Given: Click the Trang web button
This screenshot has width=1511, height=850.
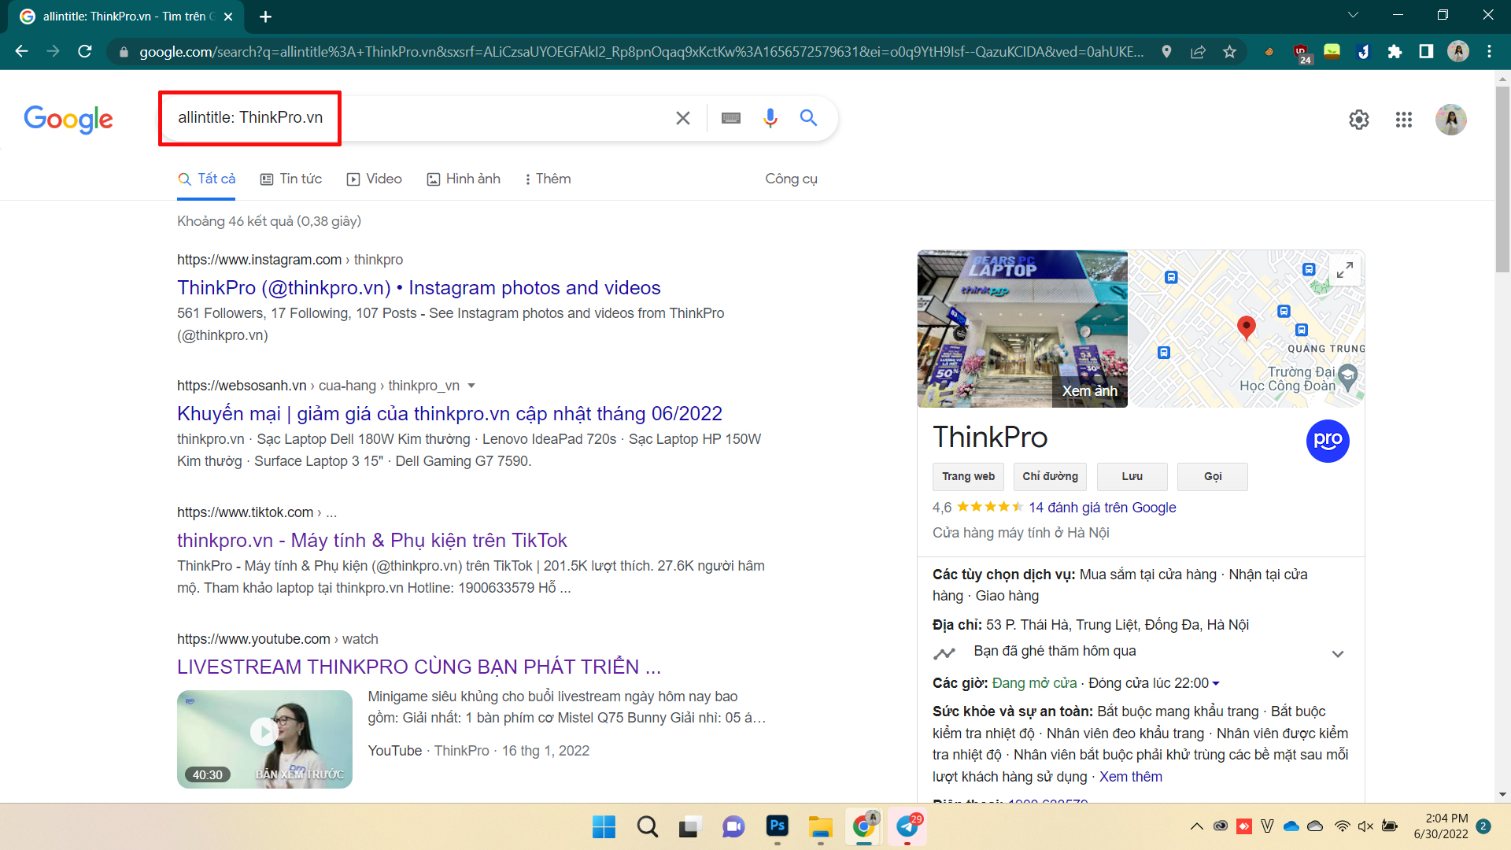Looking at the screenshot, I should [968, 477].
